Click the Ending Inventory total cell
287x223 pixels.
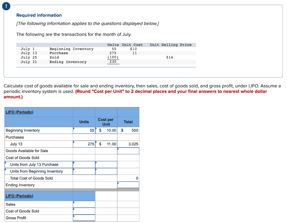[x=128, y=185]
